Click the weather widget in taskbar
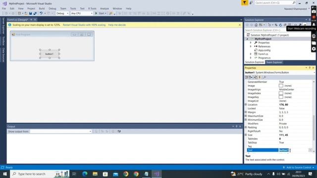The image size is (317, 178). click(x=247, y=174)
